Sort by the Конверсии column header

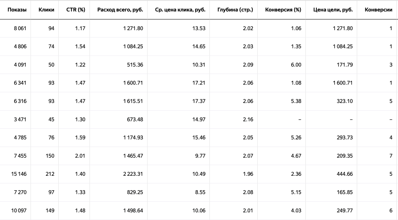pos(378,10)
